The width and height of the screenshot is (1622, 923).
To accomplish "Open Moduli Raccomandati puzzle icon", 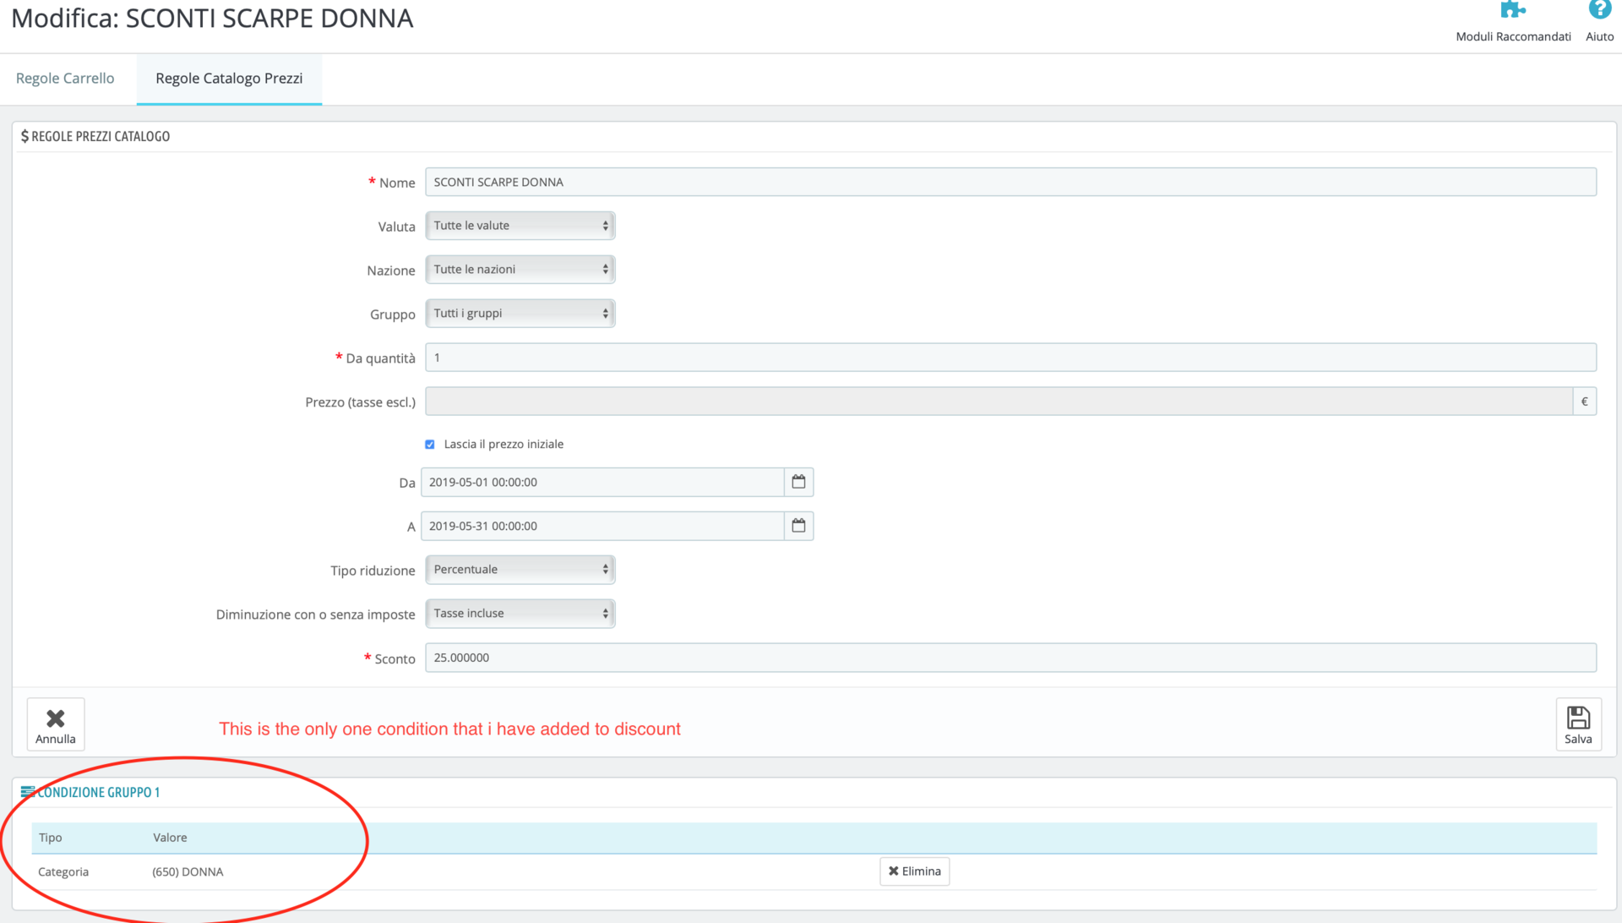I will click(x=1512, y=11).
